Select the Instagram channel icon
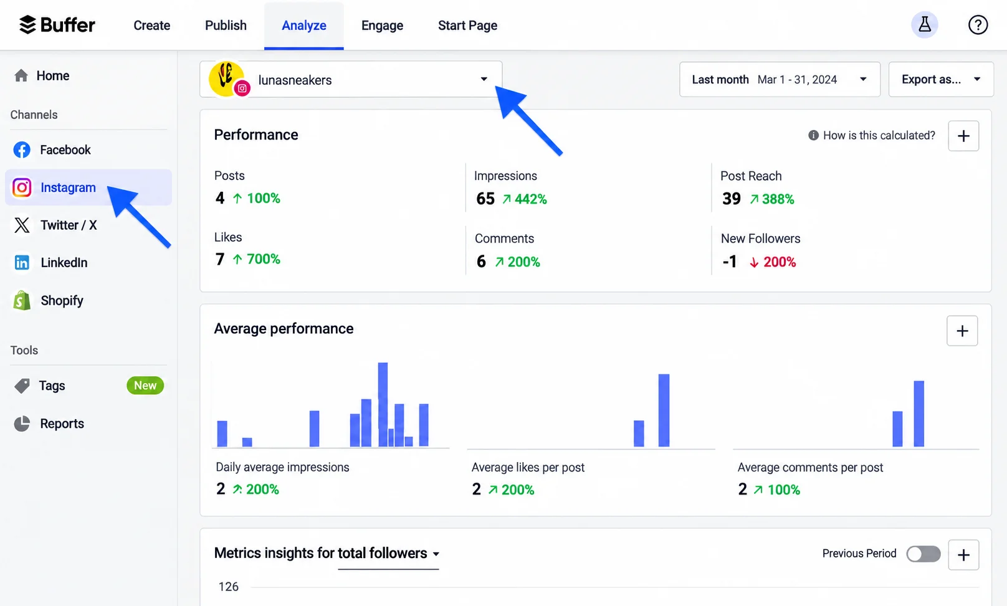Image resolution: width=1007 pixels, height=606 pixels. point(22,187)
